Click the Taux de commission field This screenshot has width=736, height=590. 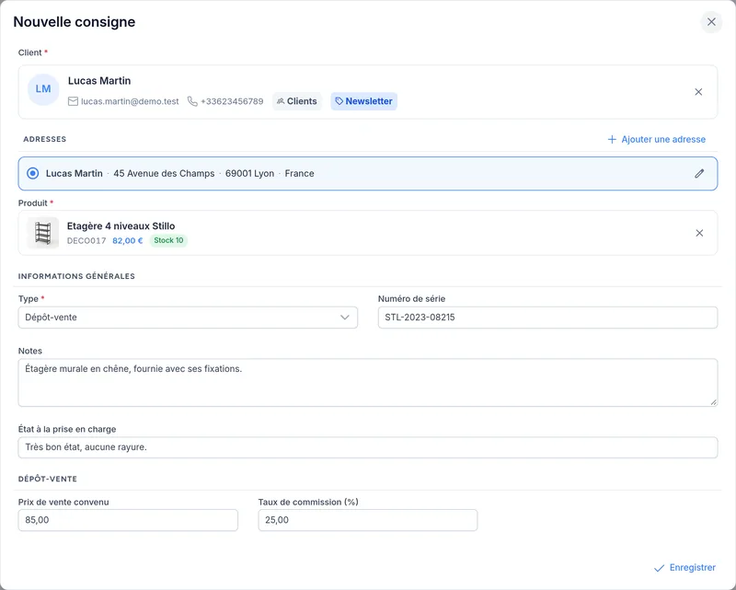point(368,520)
